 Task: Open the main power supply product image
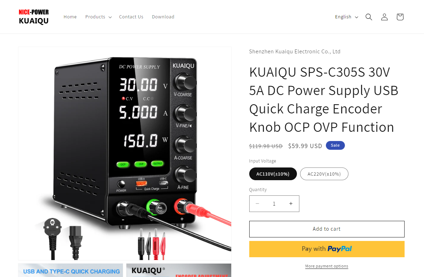click(125, 153)
